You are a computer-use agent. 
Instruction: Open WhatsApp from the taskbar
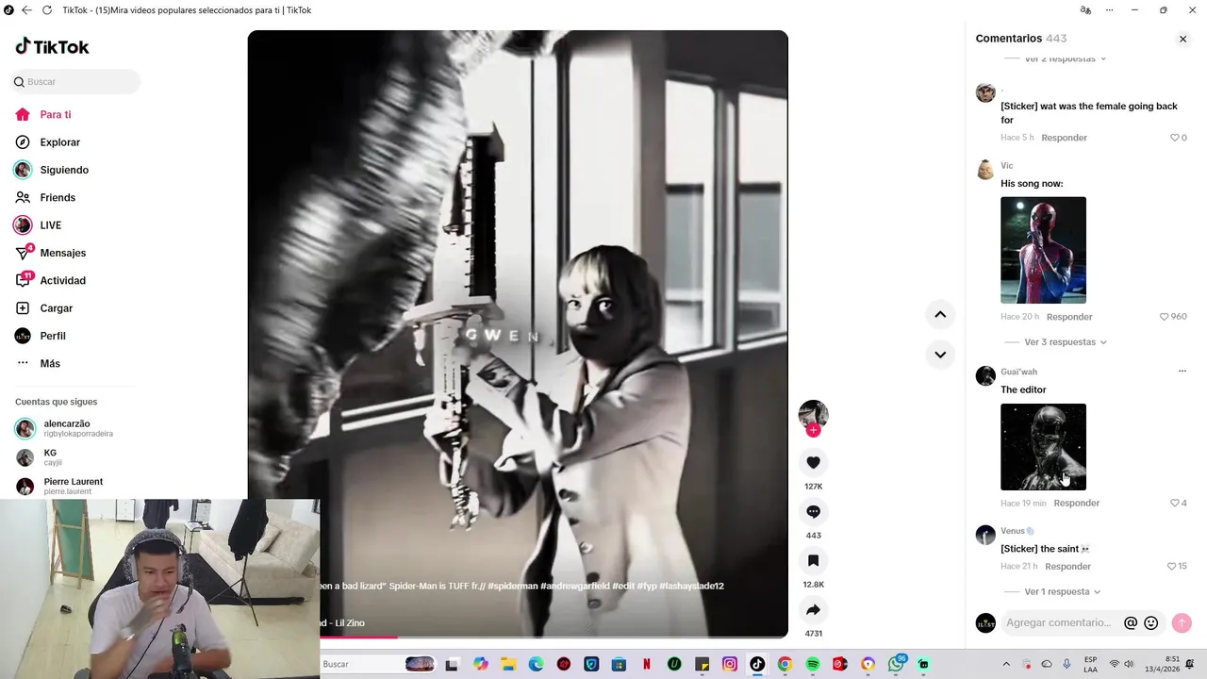[x=896, y=664]
